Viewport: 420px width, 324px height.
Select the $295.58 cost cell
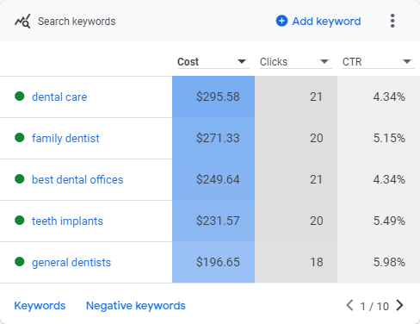[213, 97]
